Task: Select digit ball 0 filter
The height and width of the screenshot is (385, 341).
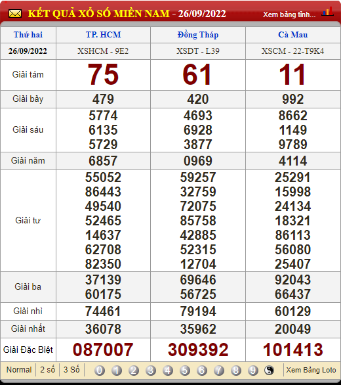Action: 100,371
